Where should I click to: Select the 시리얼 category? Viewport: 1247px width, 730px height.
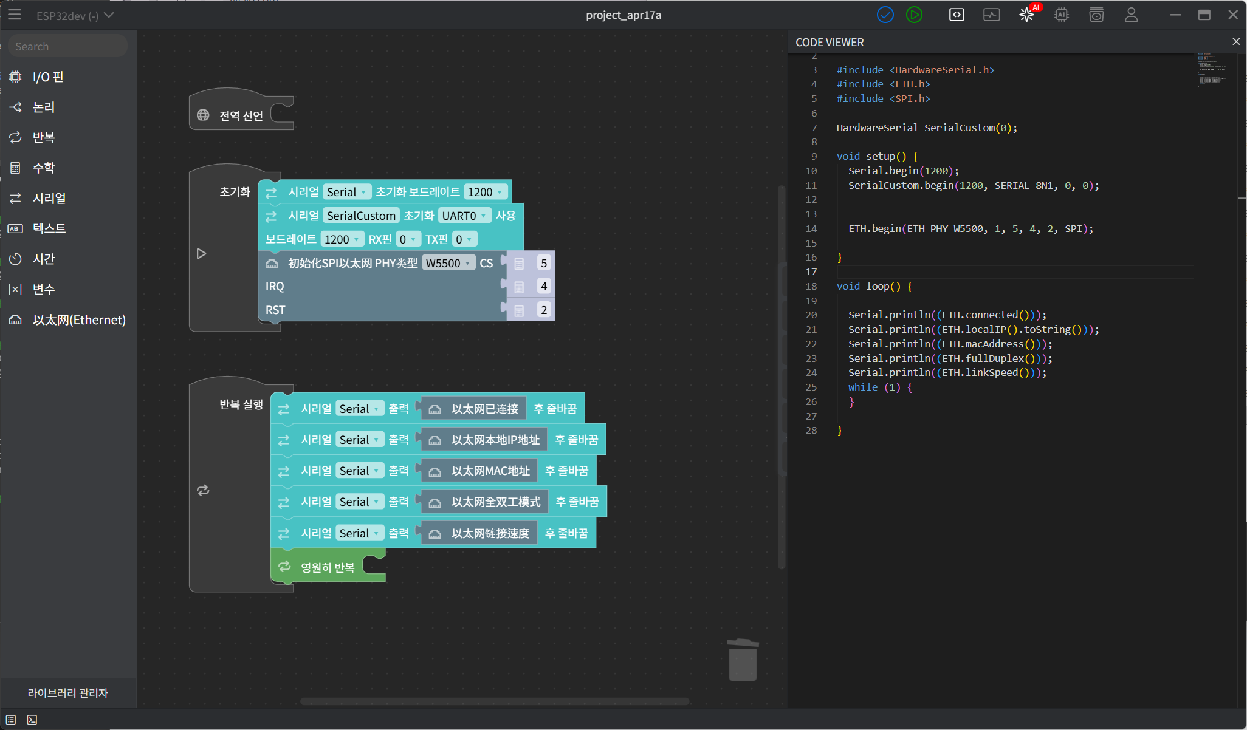point(68,198)
